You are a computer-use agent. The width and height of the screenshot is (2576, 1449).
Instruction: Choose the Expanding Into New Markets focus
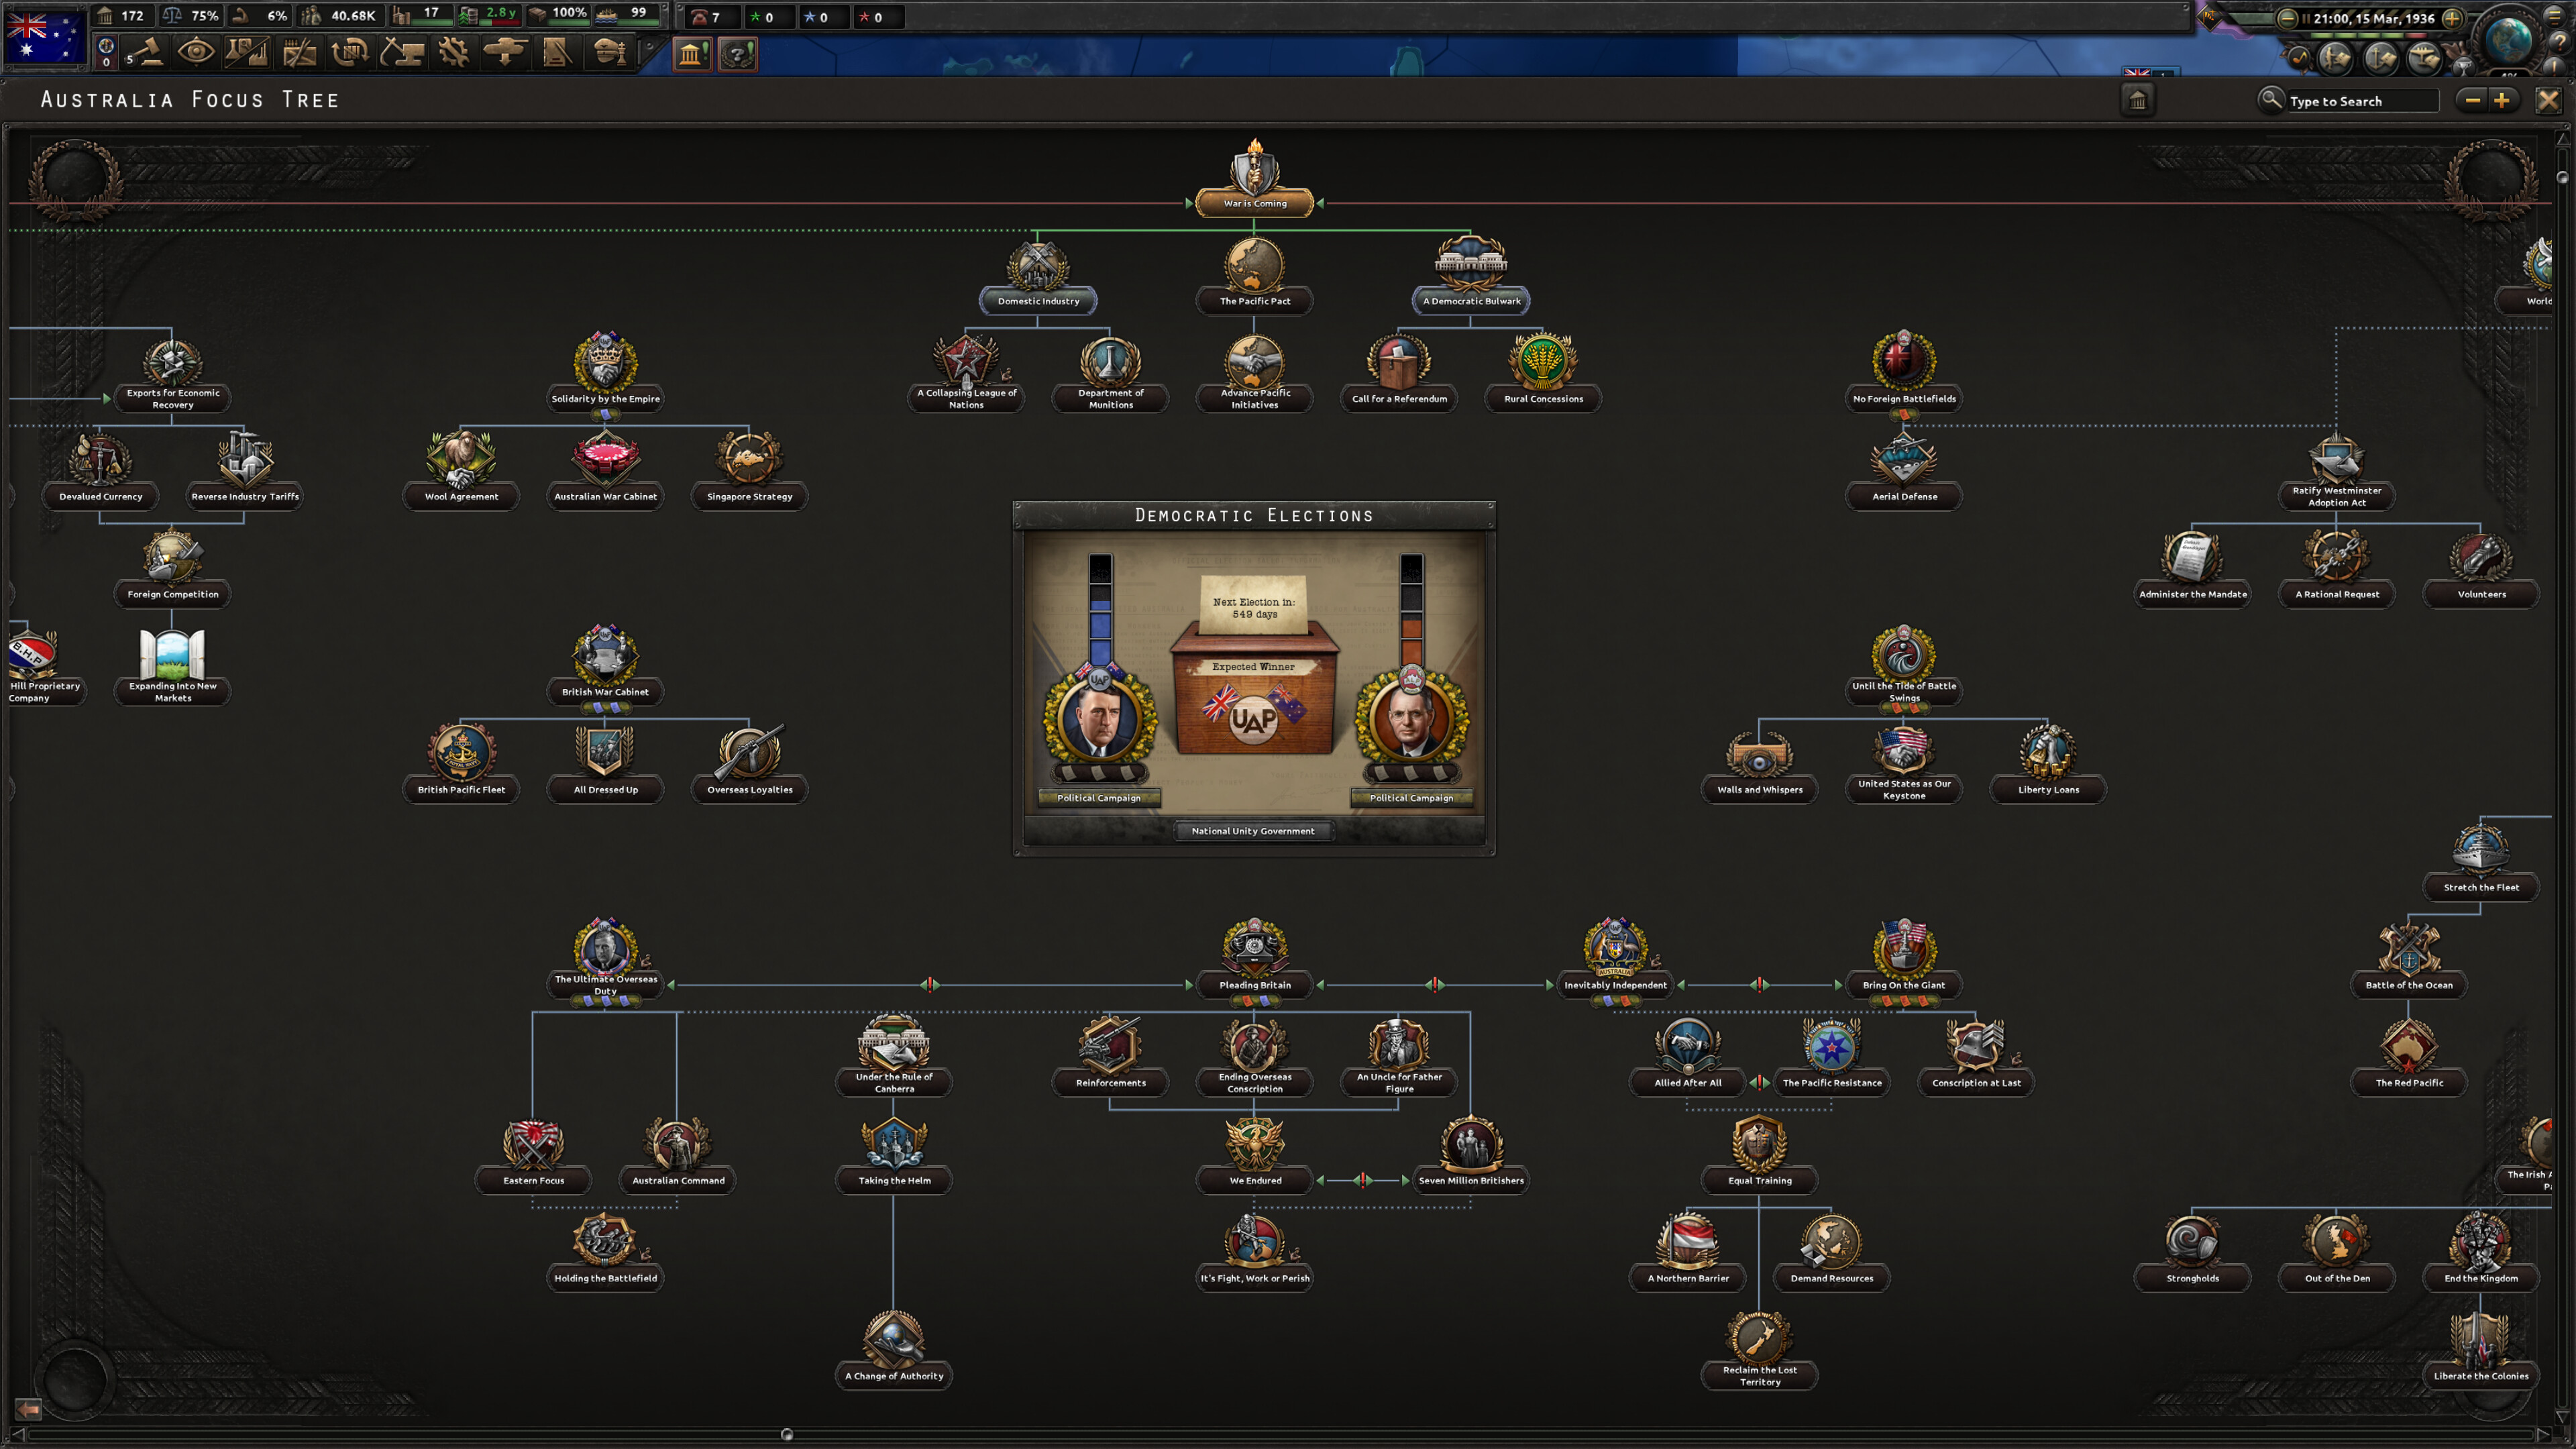pyautogui.click(x=172, y=666)
